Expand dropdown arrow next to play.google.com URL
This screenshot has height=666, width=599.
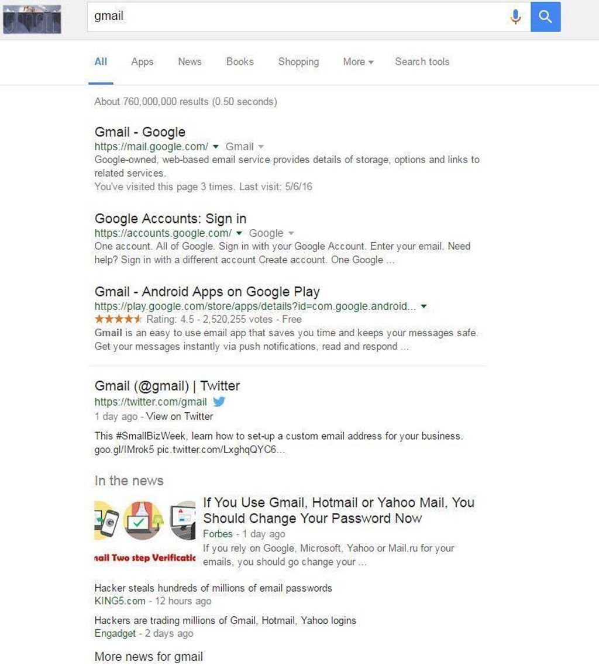(x=424, y=306)
